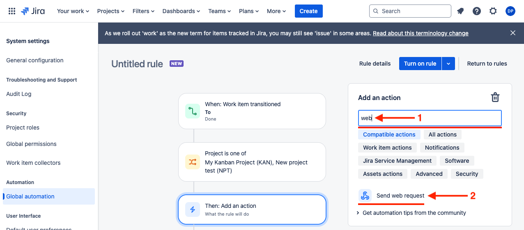
Task: Select the Project is one of condition card
Action: (252, 162)
